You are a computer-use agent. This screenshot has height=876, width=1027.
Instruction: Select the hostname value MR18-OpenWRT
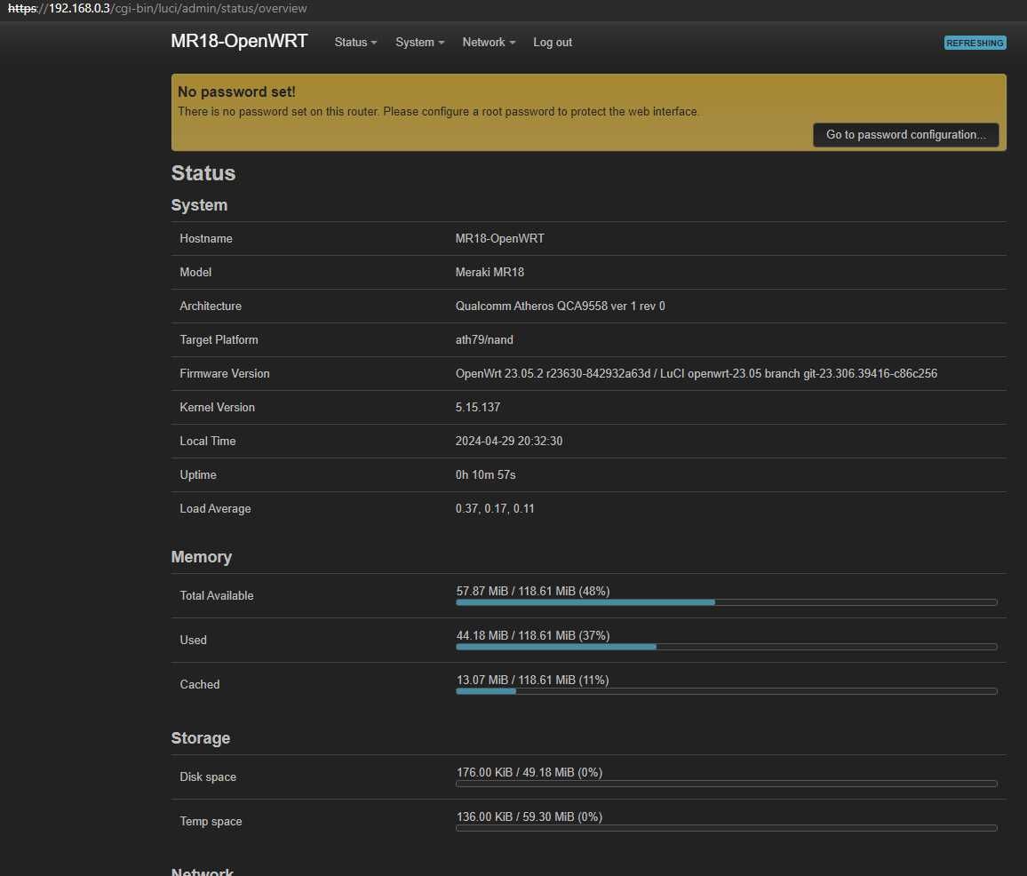coord(500,238)
